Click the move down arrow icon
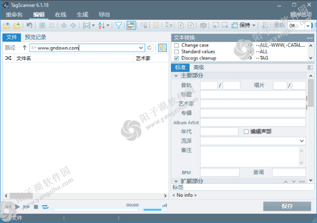 64,25
